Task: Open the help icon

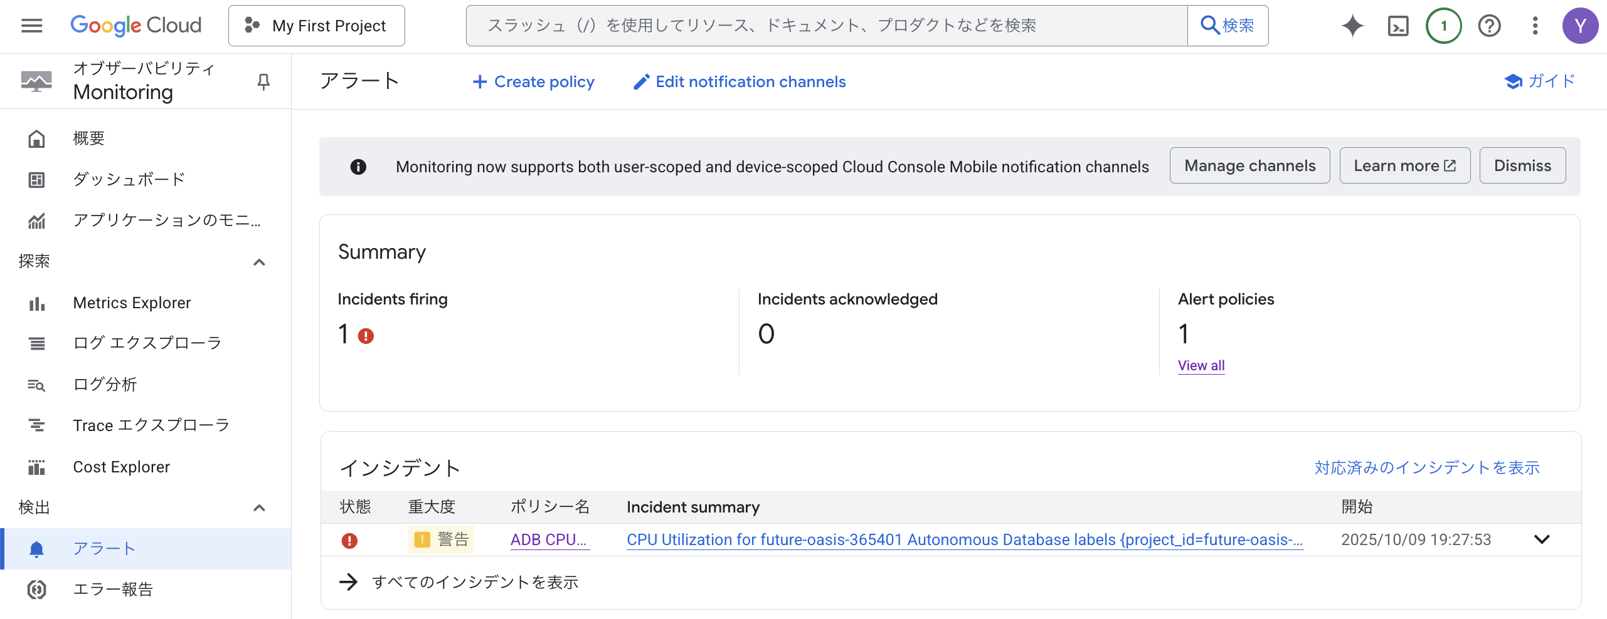Action: (x=1489, y=25)
